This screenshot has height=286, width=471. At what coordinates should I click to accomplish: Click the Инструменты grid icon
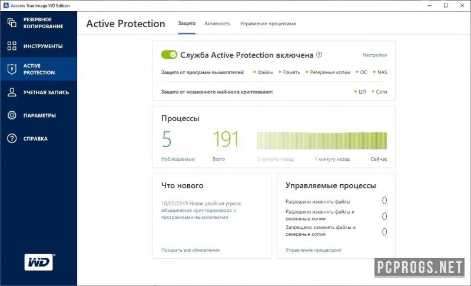pos(12,46)
